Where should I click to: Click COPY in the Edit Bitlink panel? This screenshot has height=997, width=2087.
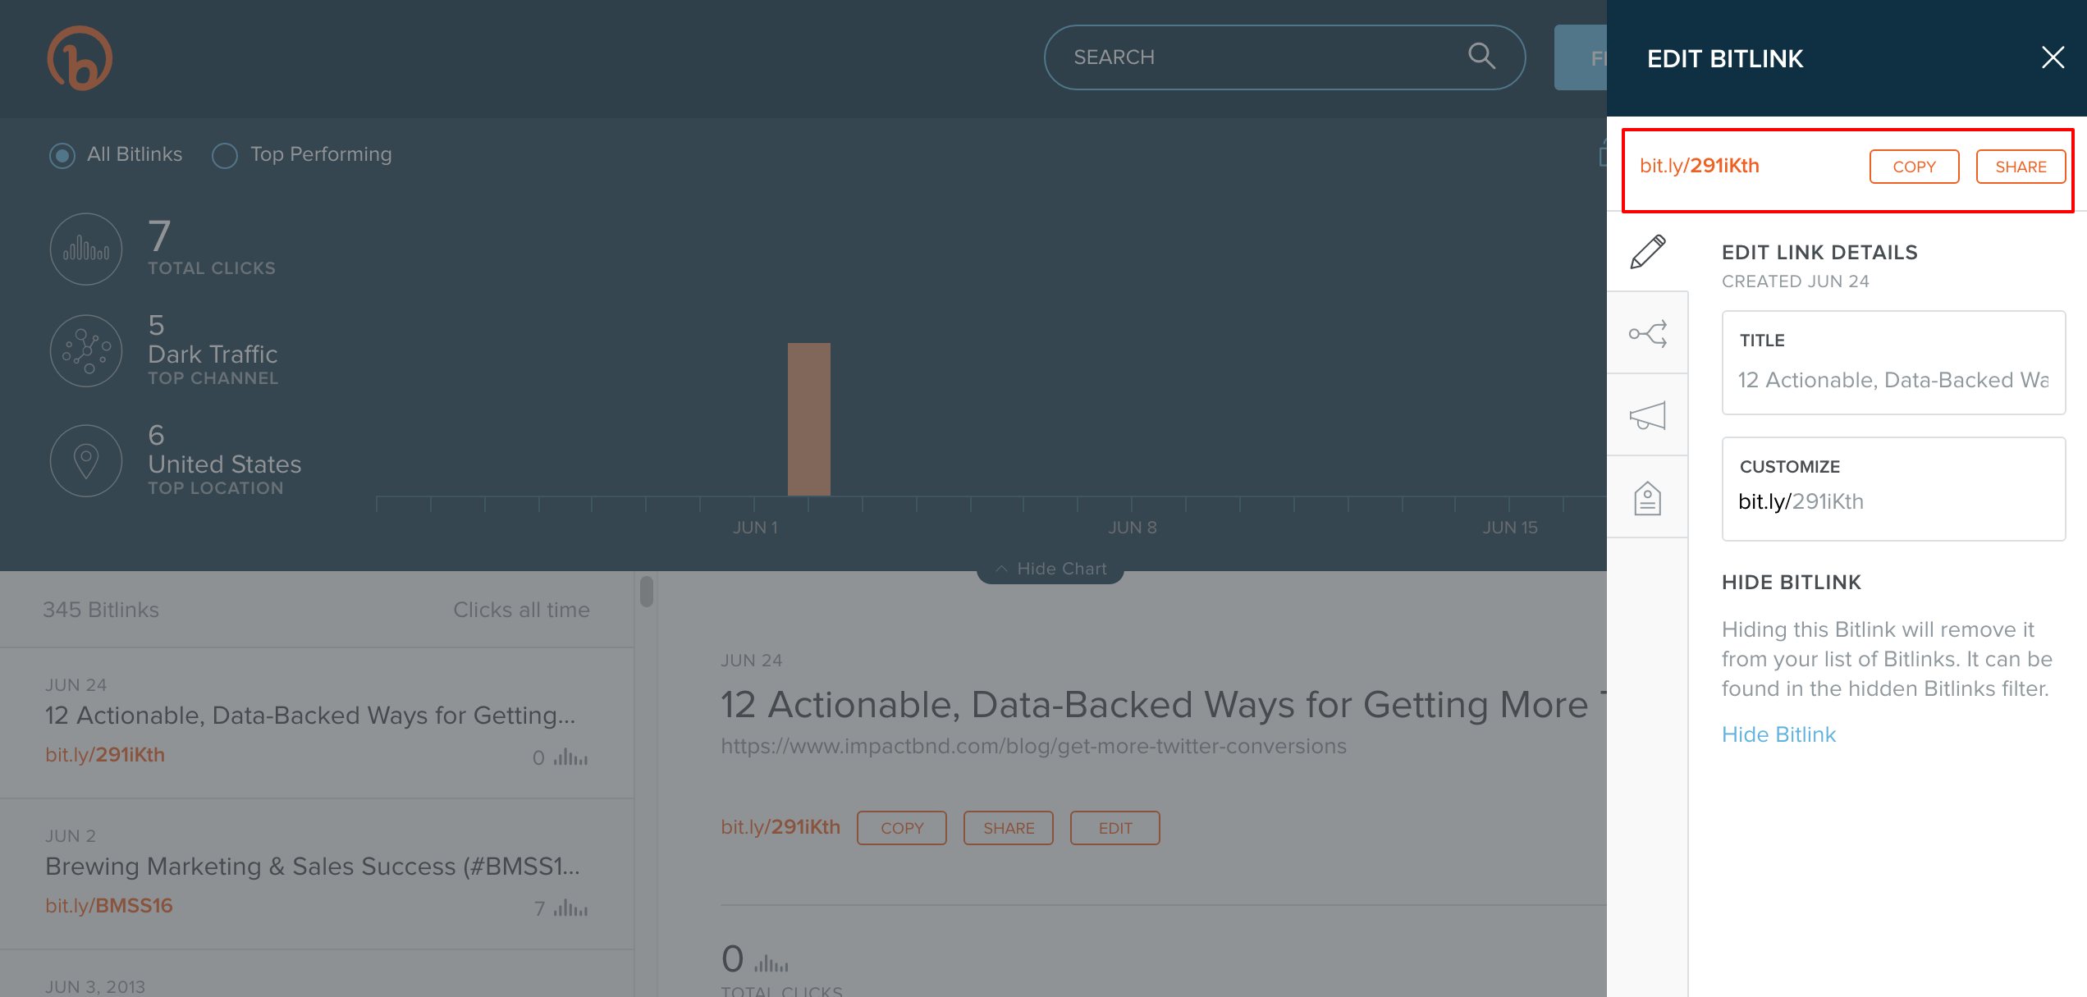(x=1914, y=167)
